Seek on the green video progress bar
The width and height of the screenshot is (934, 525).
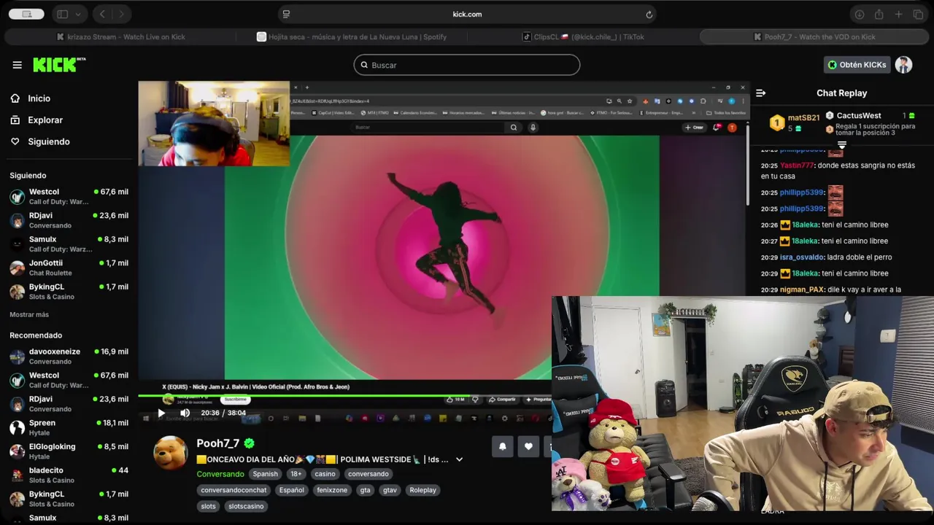344,396
